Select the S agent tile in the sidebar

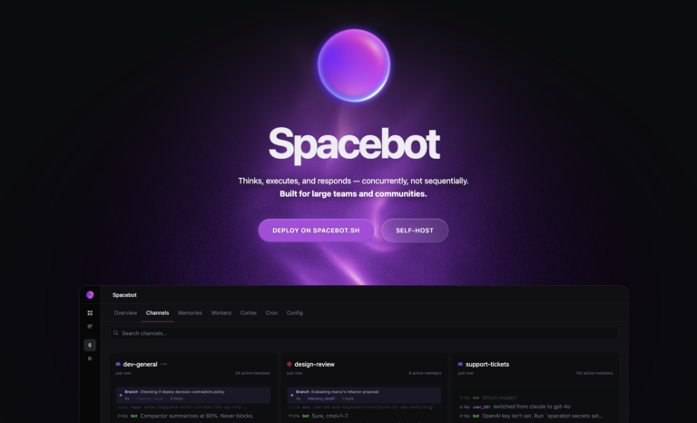point(90,345)
